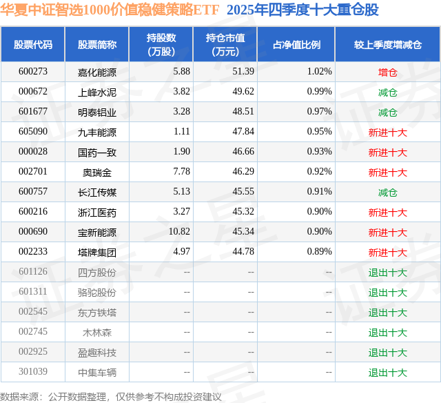Click the 51.39 market value cell
The image size is (441, 403).
[243, 72]
